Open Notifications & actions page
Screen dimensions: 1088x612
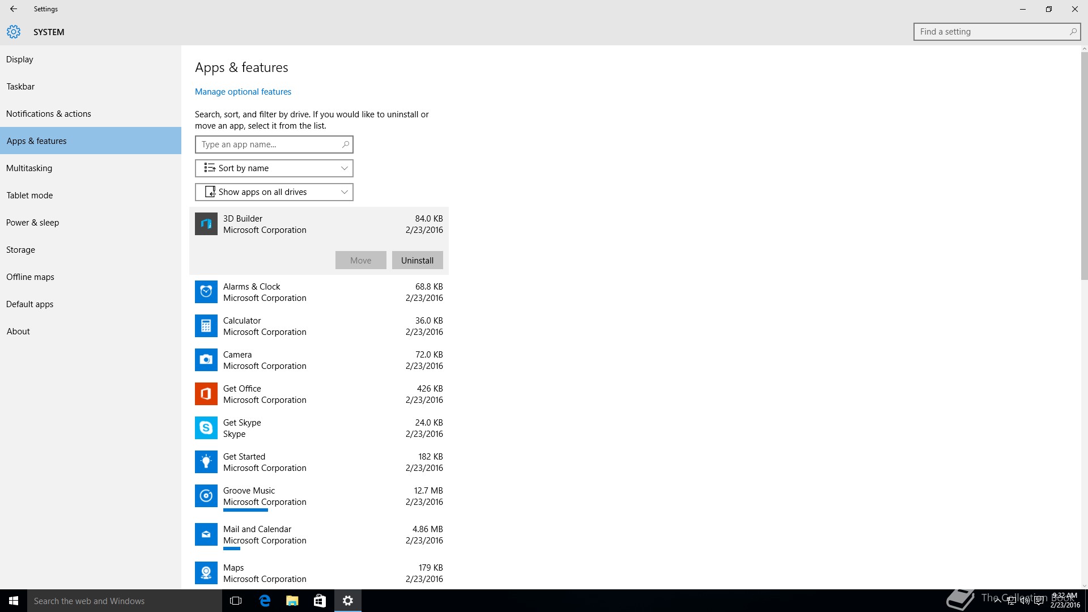click(91, 114)
